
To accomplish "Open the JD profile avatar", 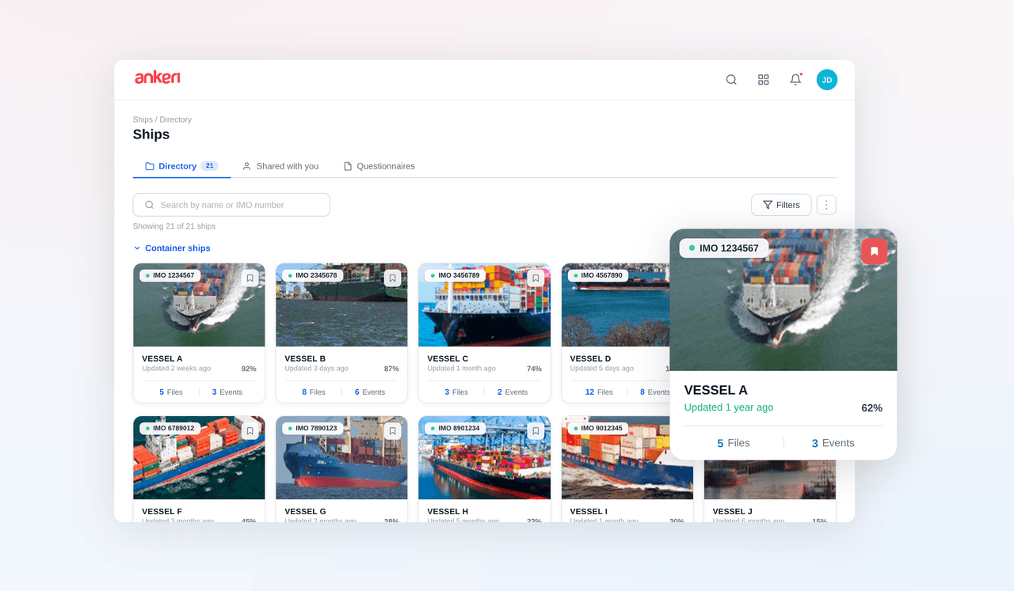I will coord(826,79).
